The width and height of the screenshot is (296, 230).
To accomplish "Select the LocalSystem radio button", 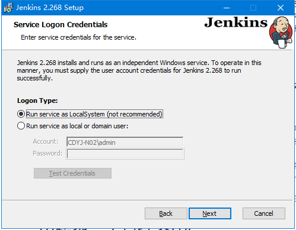I will pos(21,114).
